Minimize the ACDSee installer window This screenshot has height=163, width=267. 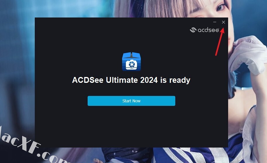click(215, 22)
